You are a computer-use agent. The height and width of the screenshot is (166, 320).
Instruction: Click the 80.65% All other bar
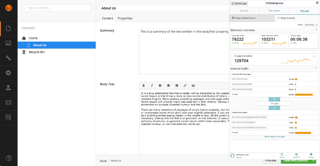304,95
